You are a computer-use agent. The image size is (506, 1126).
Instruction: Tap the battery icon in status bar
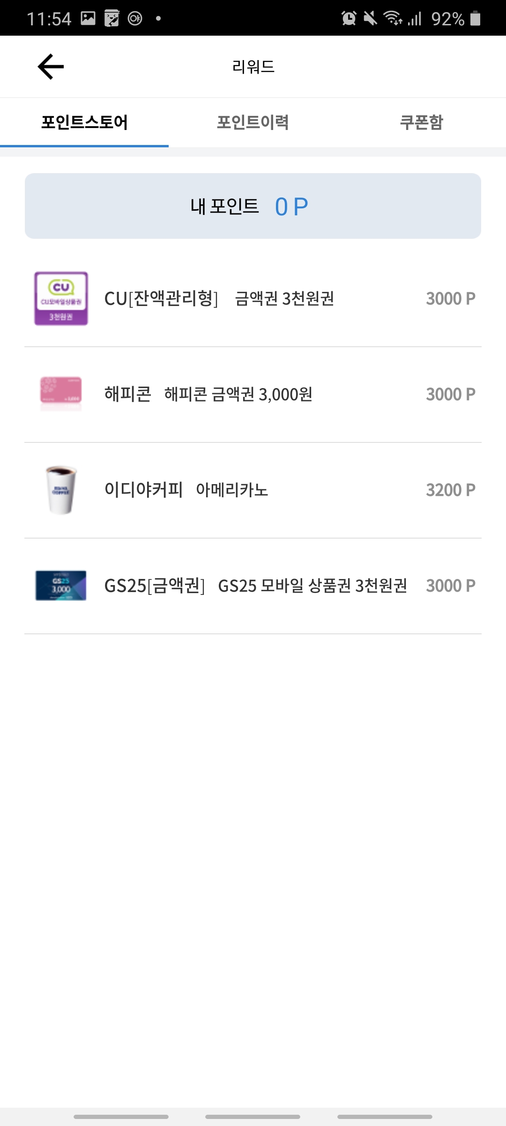tap(475, 18)
